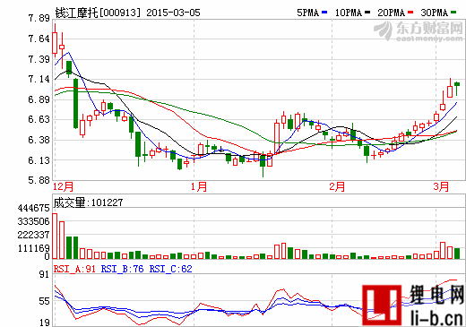Screen dimensions: 466x327
Task: Click the date 2015-03-05 in header
Action: (173, 13)
